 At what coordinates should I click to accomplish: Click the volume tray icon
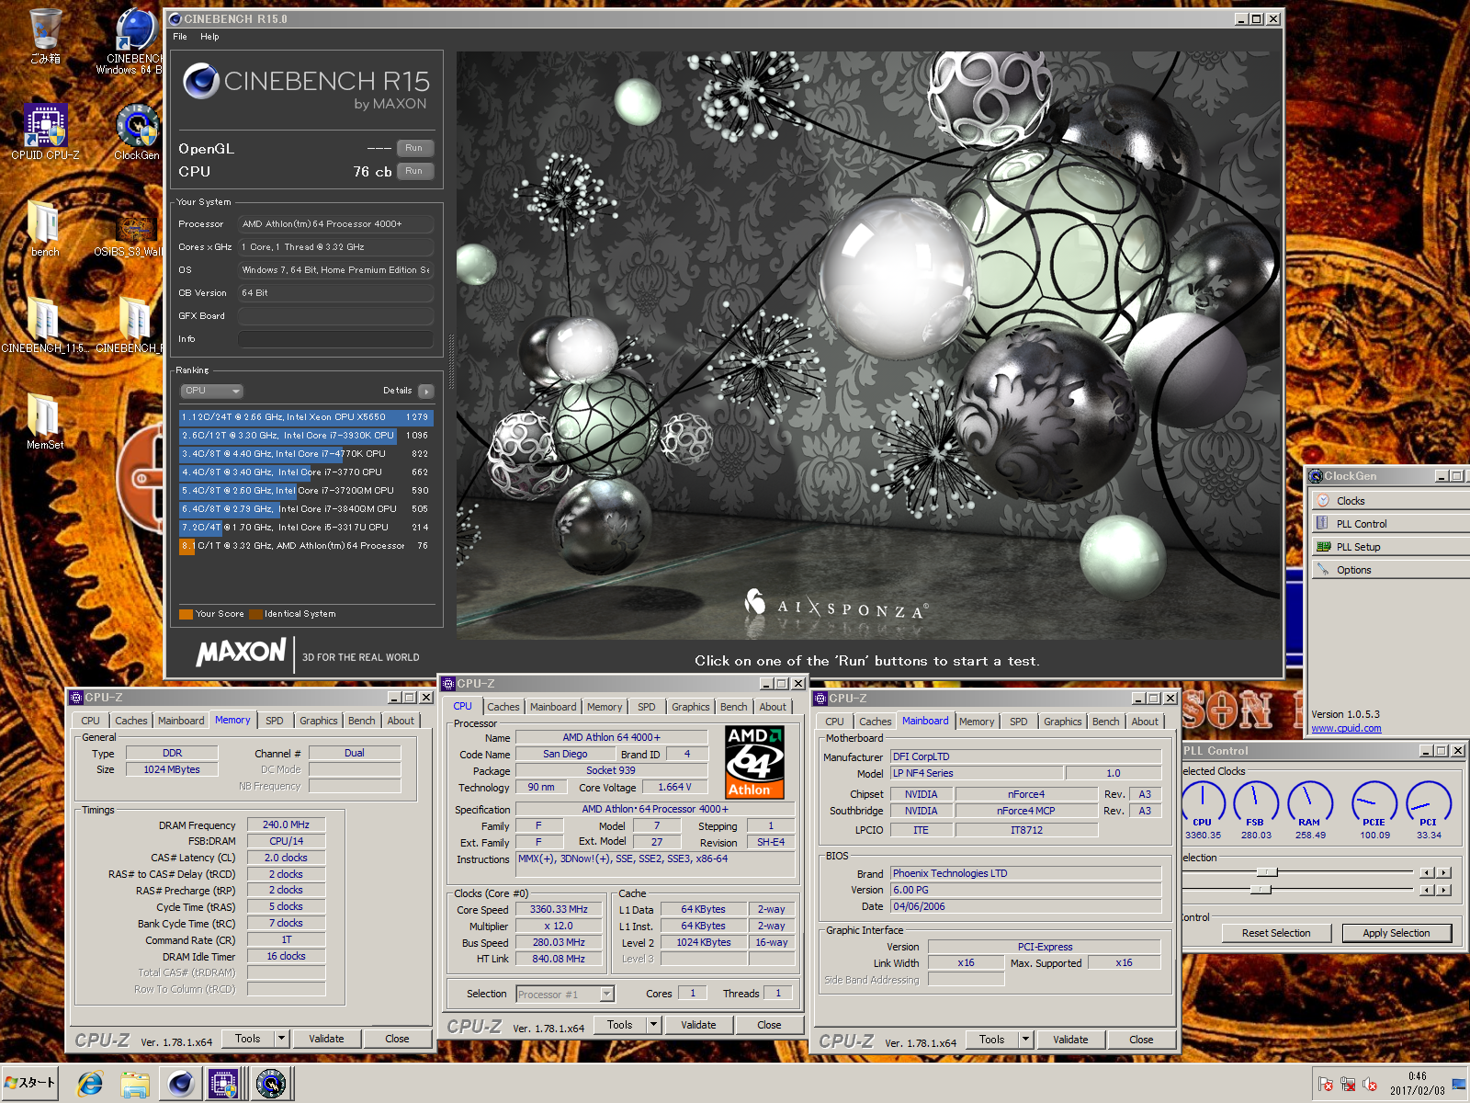1369,1085
